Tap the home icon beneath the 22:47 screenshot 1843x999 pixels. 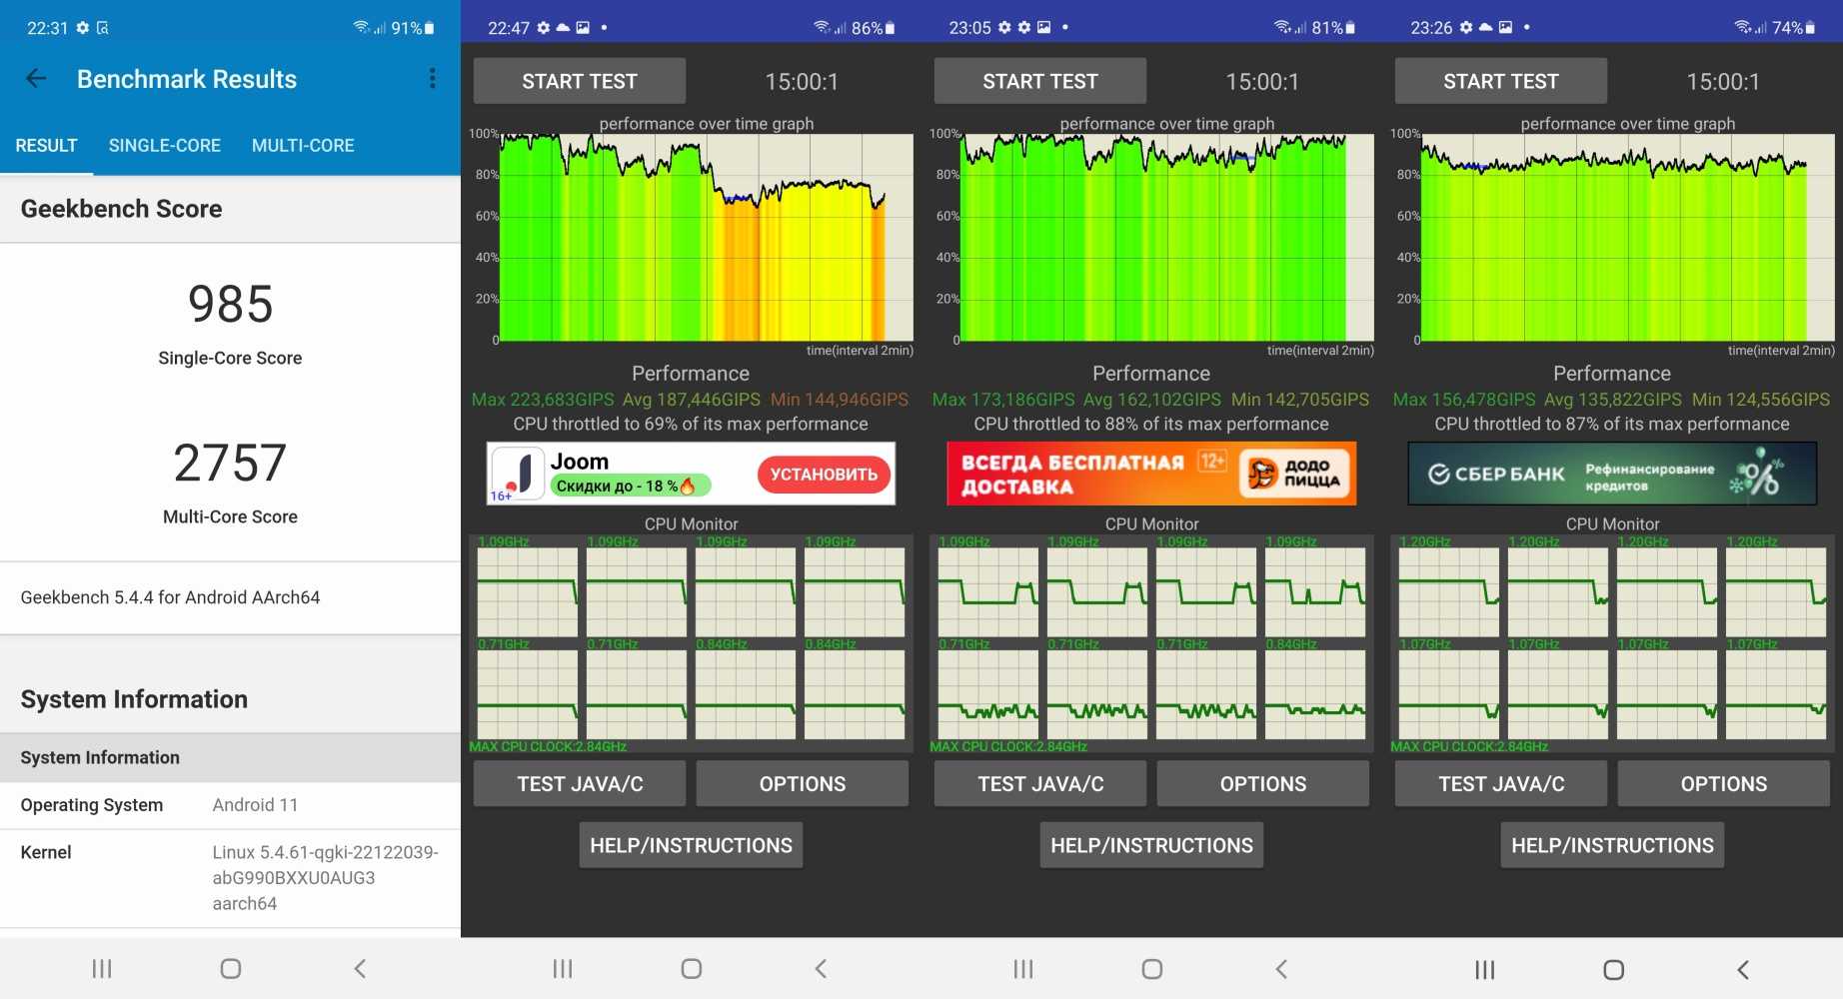pos(691,968)
